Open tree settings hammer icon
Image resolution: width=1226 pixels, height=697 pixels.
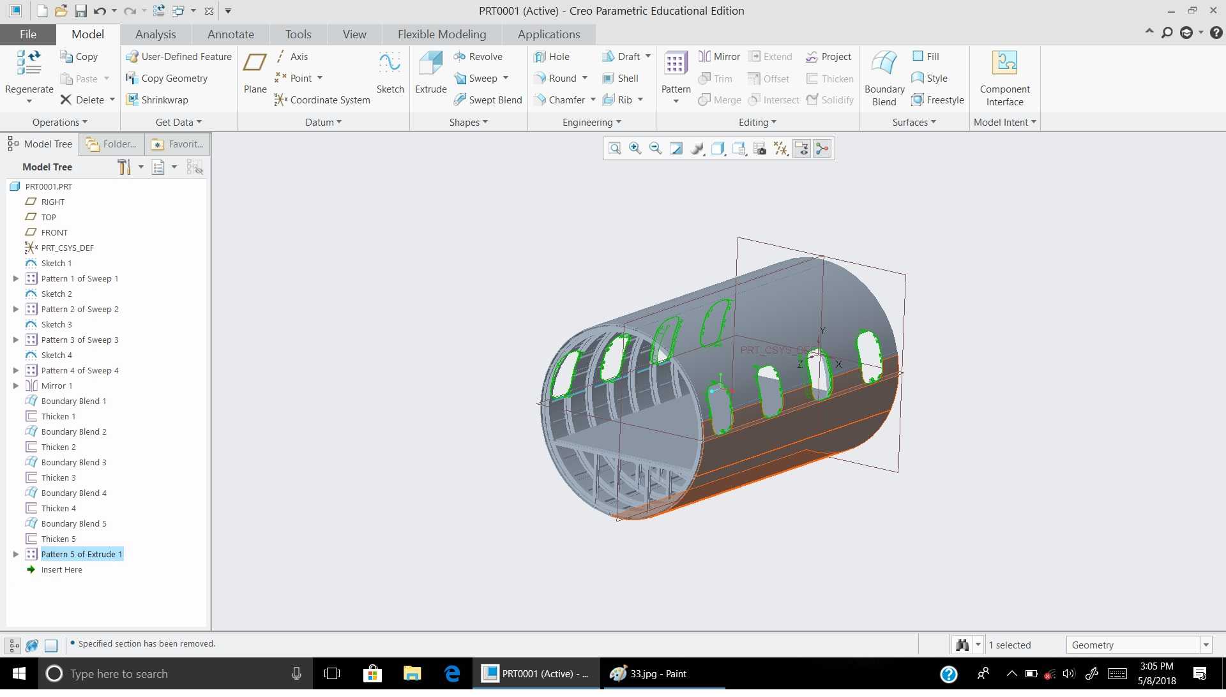pos(125,167)
